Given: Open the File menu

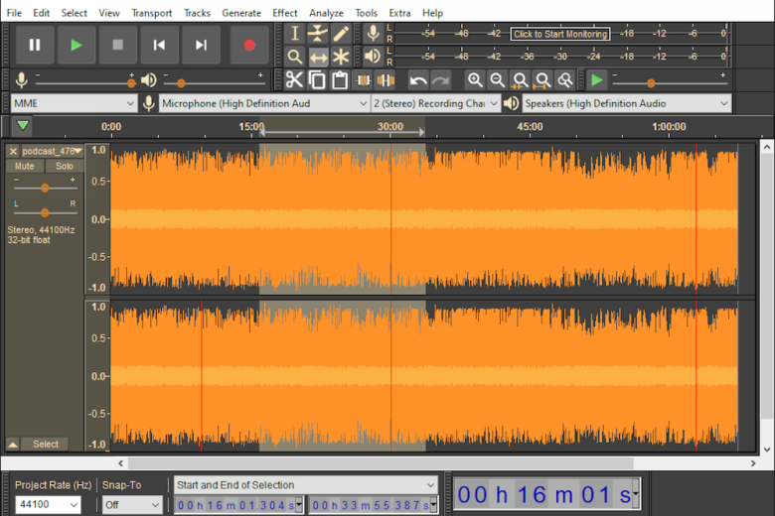Looking at the screenshot, I should (x=14, y=13).
